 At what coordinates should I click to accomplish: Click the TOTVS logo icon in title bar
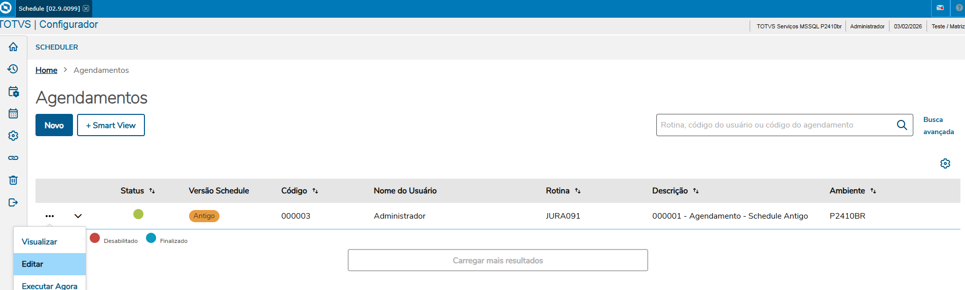(6, 8)
